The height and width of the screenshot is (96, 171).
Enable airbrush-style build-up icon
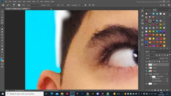coord(68,5)
